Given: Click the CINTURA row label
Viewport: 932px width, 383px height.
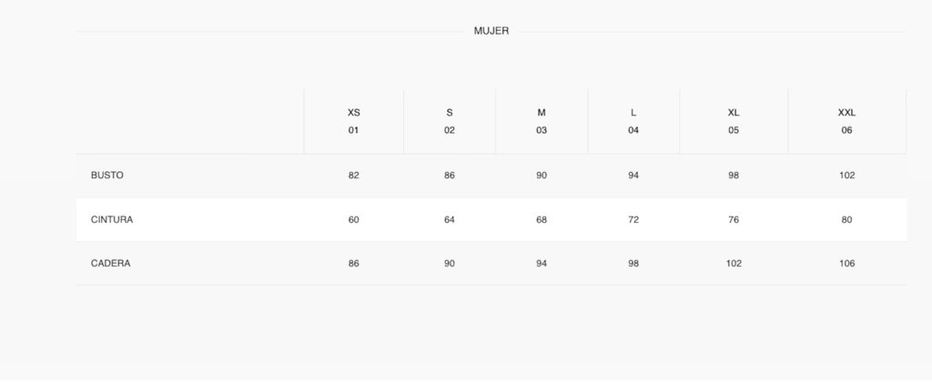Looking at the screenshot, I should [x=112, y=220].
